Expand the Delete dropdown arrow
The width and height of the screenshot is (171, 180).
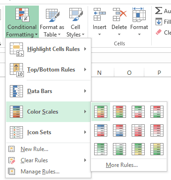pyautogui.click(x=119, y=34)
